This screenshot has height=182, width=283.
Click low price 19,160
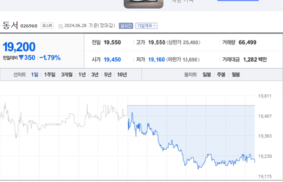pyautogui.click(x=156, y=59)
